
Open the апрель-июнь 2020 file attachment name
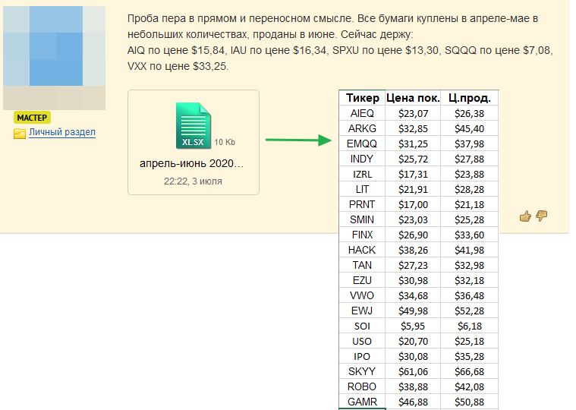pos(192,163)
